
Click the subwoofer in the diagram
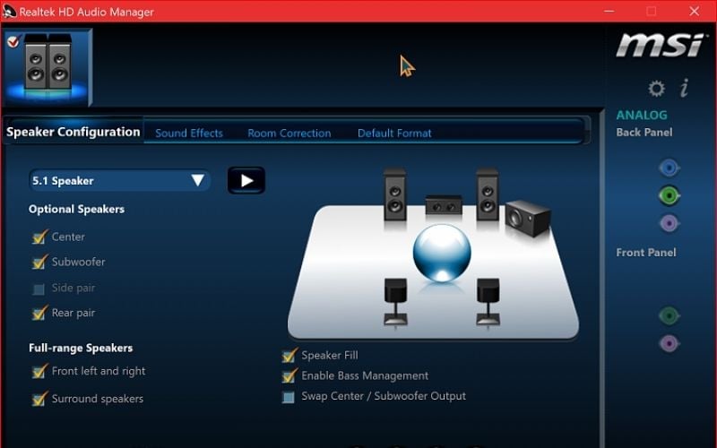(528, 218)
